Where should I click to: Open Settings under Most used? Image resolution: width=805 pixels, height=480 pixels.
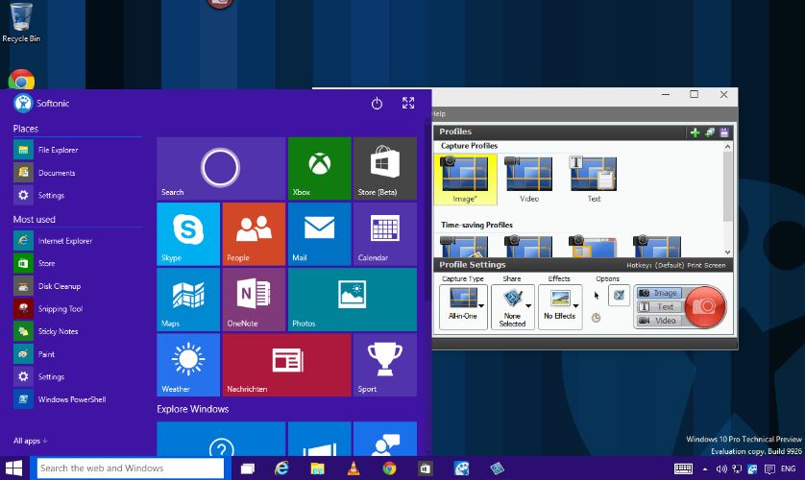pyautogui.click(x=77, y=376)
